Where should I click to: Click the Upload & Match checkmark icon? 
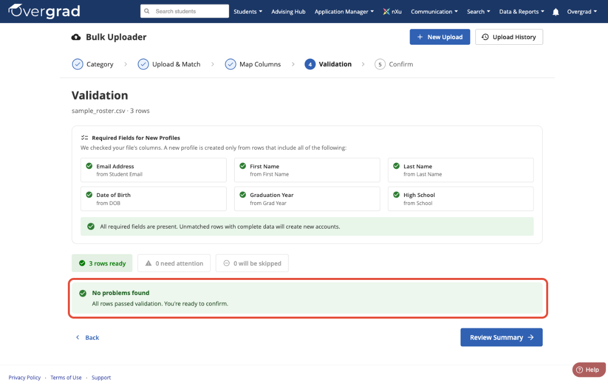143,64
